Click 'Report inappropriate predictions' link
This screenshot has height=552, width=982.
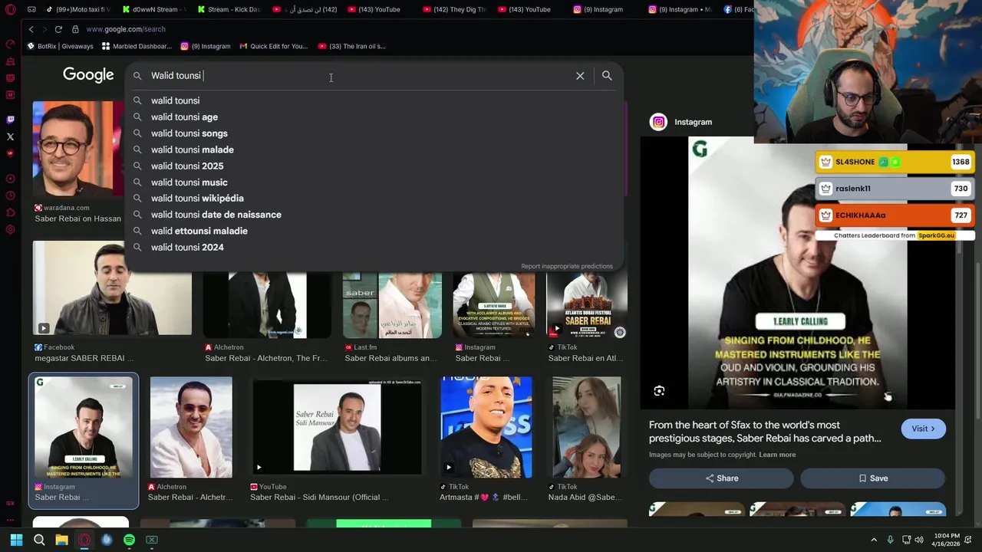coord(567,266)
